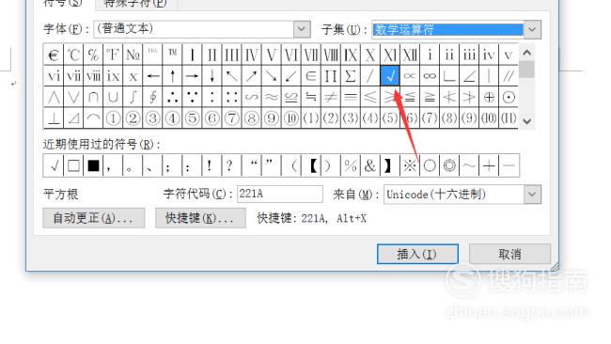This screenshot has width=611, height=344.
Task: Select the circled plus ⊕ symbol
Action: (x=489, y=97)
